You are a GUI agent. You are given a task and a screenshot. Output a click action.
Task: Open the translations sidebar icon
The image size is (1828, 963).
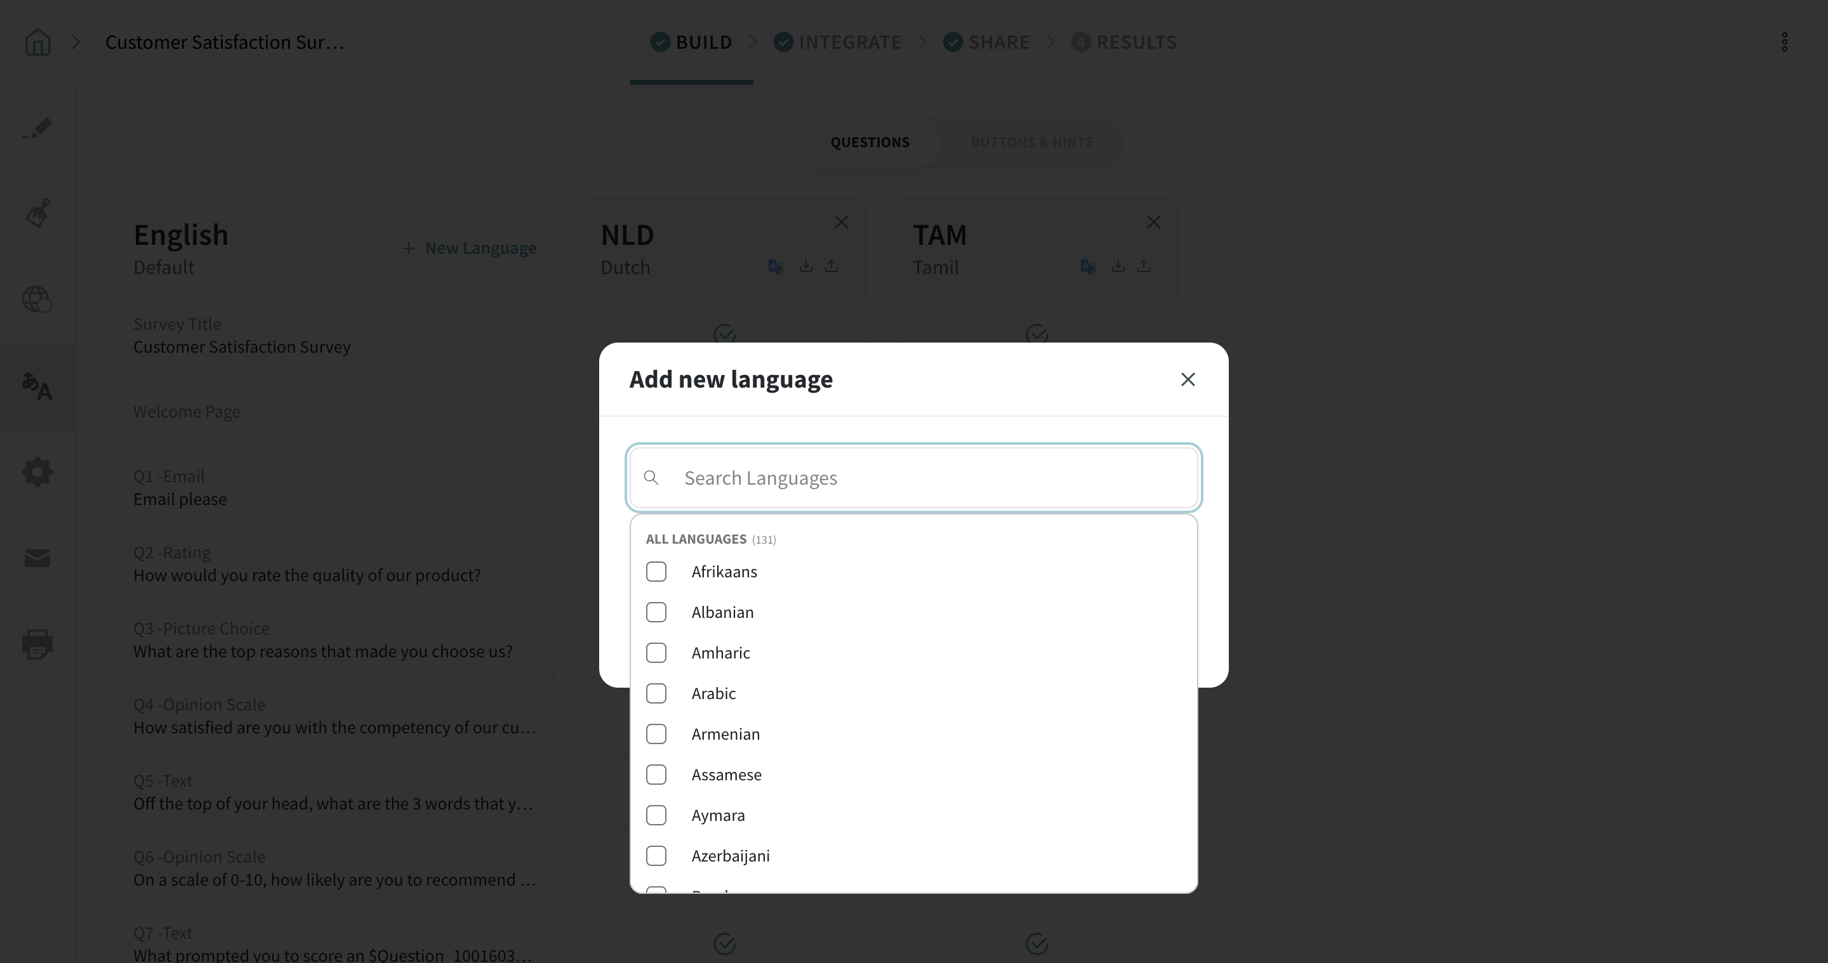point(37,387)
